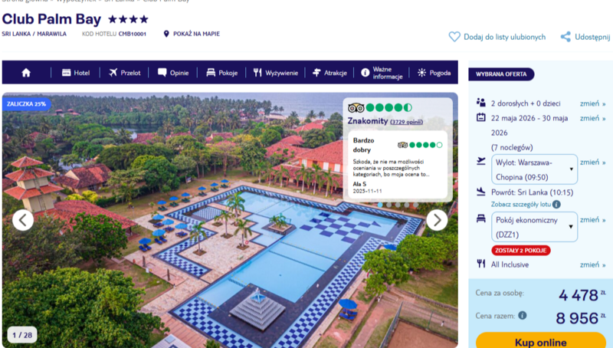613x348 pixels.
Task: Click the Udostępnij share icon
Action: coord(565,37)
